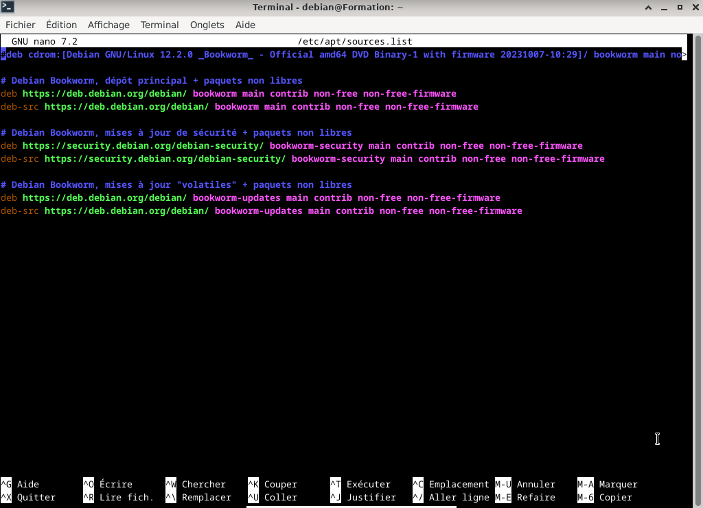The height and width of the screenshot is (508, 703).
Task: Minimize the Terminal window
Action: pos(664,8)
